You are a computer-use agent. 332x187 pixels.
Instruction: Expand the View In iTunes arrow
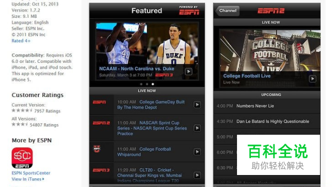[43, 179]
